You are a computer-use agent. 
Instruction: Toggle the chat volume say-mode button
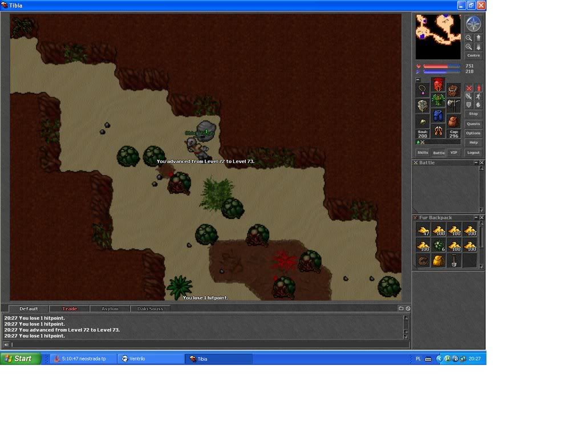(6, 345)
